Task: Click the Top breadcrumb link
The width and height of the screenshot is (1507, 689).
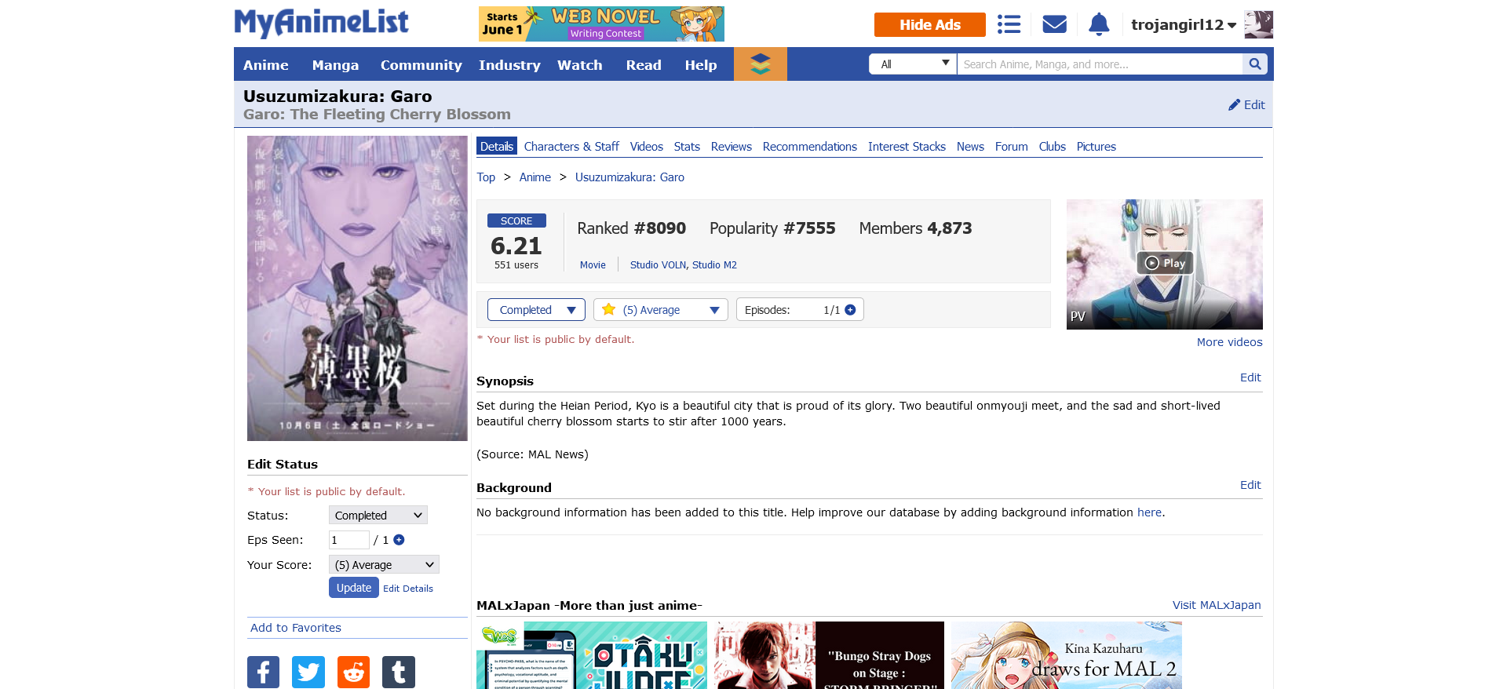Action: [486, 177]
